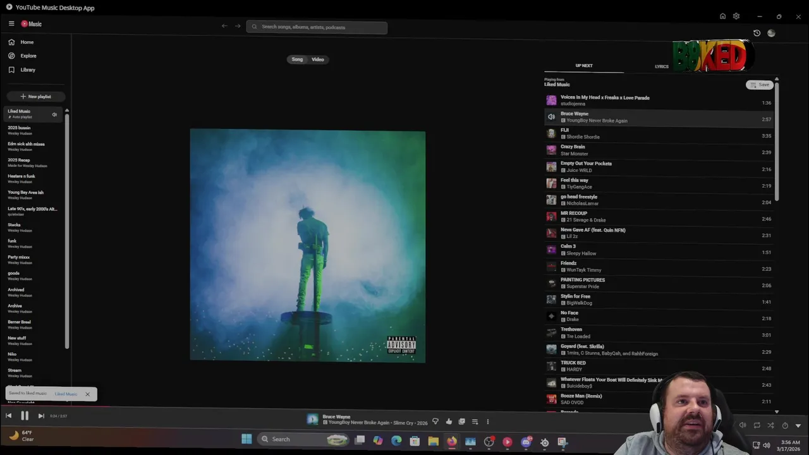Click FIJI by Shordie Shordie in queue

coord(659,133)
